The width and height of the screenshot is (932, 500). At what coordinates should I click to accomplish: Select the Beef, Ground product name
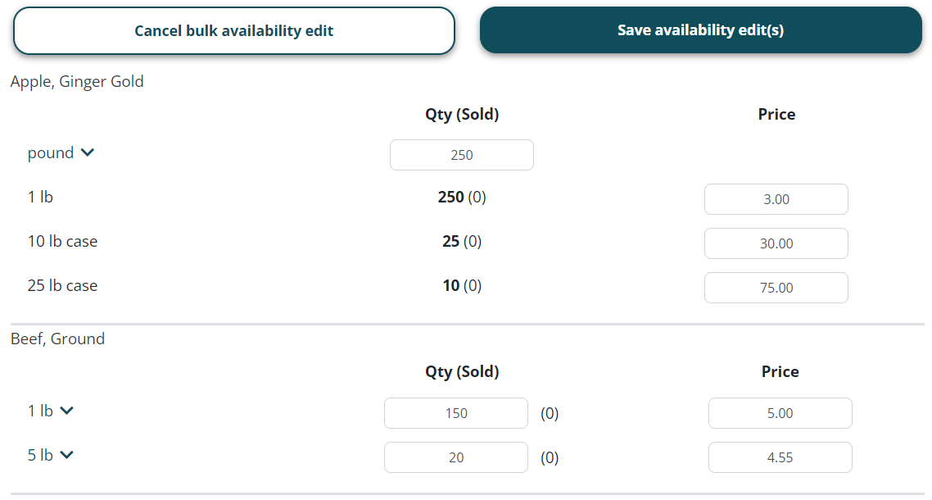point(57,339)
